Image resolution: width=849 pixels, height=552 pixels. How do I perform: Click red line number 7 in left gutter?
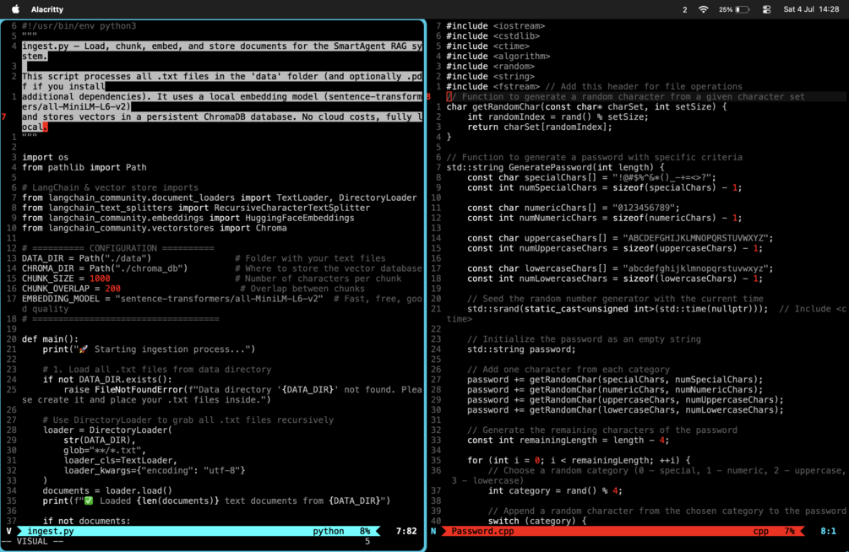click(3, 116)
